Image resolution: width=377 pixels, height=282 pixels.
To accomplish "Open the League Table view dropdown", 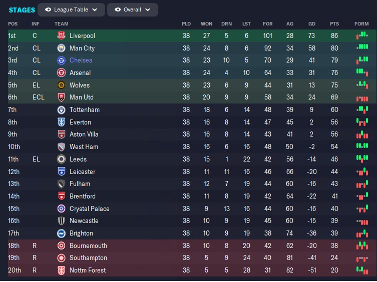I will (72, 9).
